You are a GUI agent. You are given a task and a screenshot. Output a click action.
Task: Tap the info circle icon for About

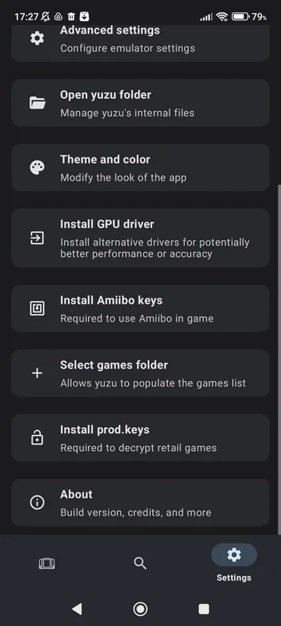click(37, 502)
